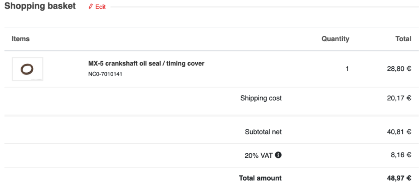Click the Items column header
The width and height of the screenshot is (420, 188).
tap(21, 39)
